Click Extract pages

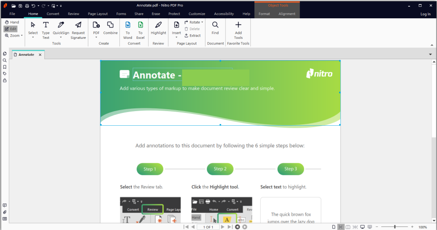click(193, 35)
